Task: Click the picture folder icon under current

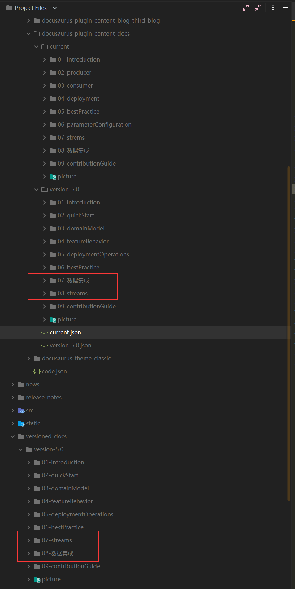Action: tap(53, 177)
